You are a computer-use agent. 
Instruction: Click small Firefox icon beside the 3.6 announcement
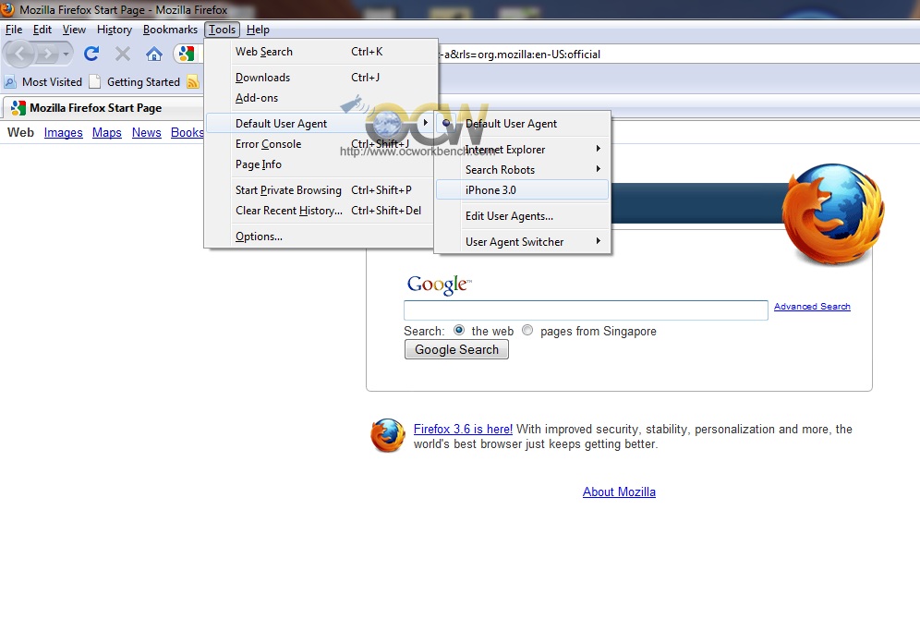pyautogui.click(x=387, y=435)
